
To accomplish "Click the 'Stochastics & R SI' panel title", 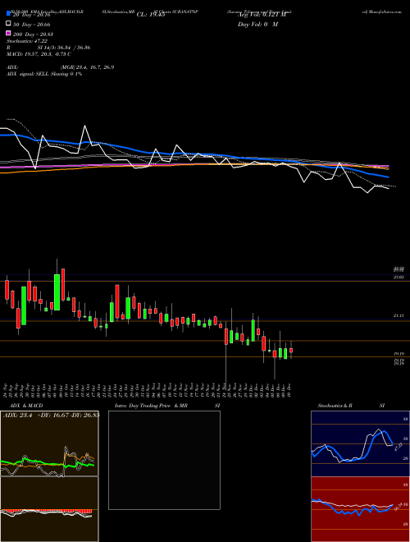I will point(351,406).
